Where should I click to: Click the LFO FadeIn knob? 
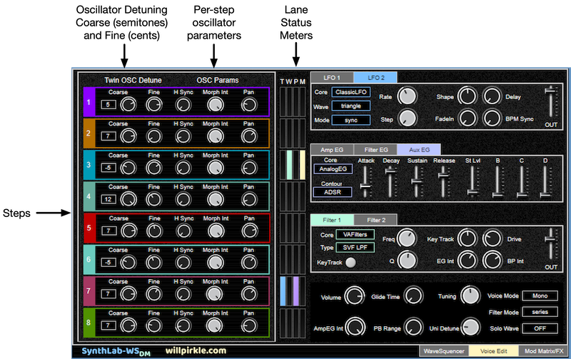(468, 118)
